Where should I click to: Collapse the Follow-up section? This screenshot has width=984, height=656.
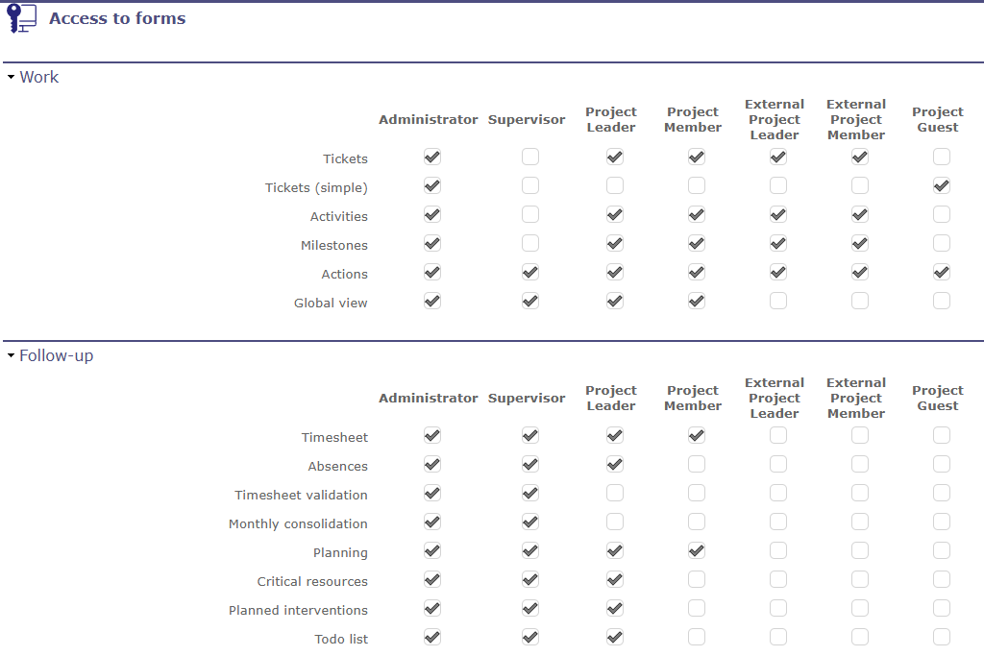(x=11, y=355)
